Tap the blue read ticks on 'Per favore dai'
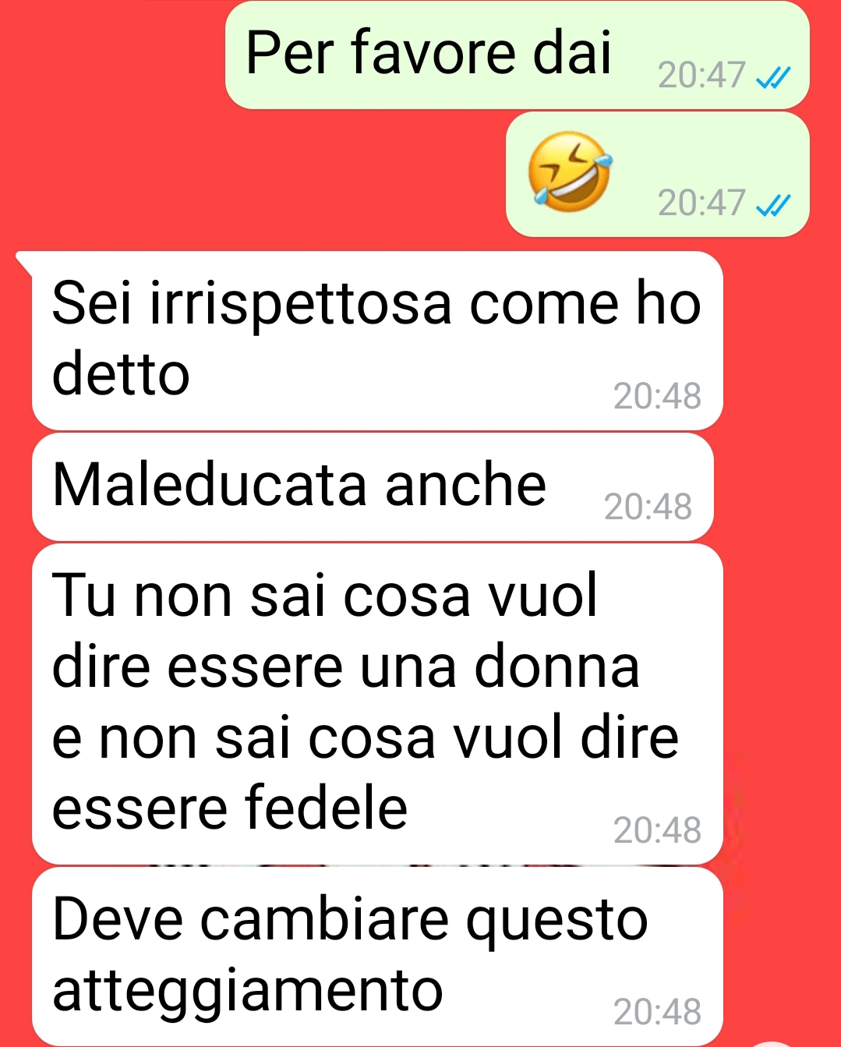The height and width of the screenshot is (1047, 841). [774, 77]
